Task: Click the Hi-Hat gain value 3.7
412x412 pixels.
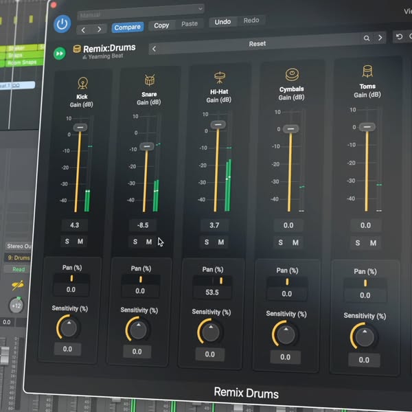Action: [x=214, y=225]
